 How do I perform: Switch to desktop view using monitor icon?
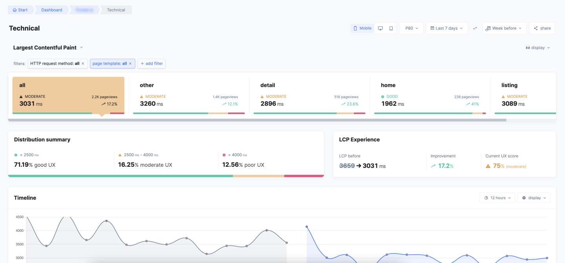(x=380, y=28)
